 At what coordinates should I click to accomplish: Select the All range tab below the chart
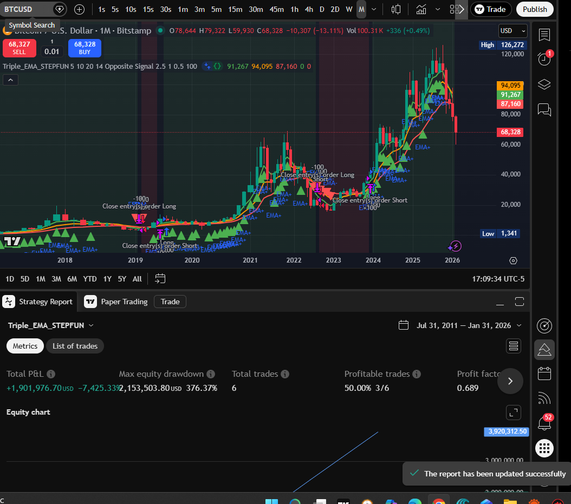[137, 278]
